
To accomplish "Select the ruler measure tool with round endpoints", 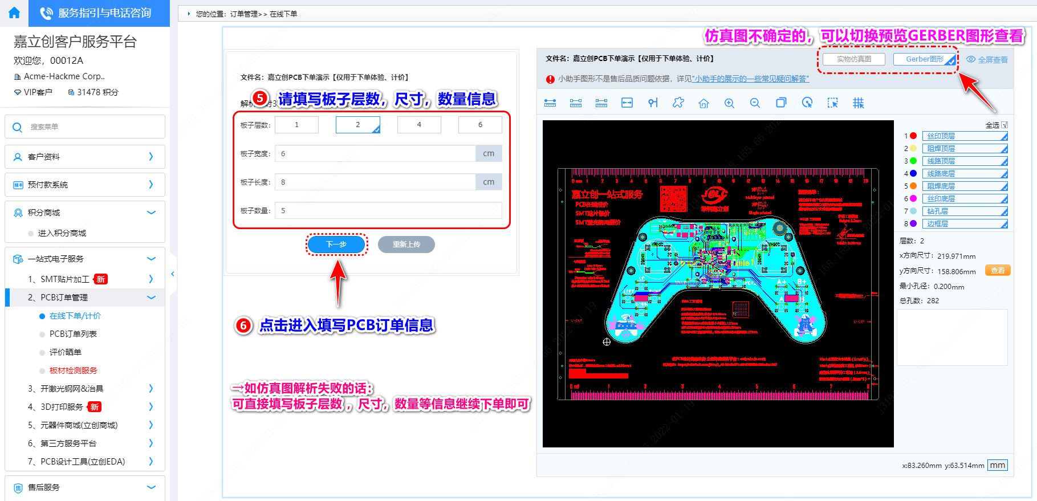I will click(x=550, y=103).
